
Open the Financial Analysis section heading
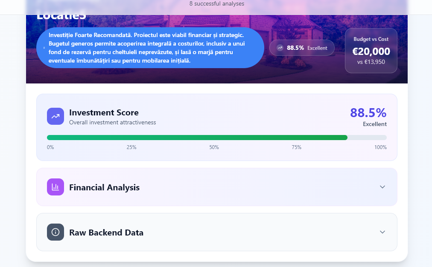pyautogui.click(x=105, y=187)
